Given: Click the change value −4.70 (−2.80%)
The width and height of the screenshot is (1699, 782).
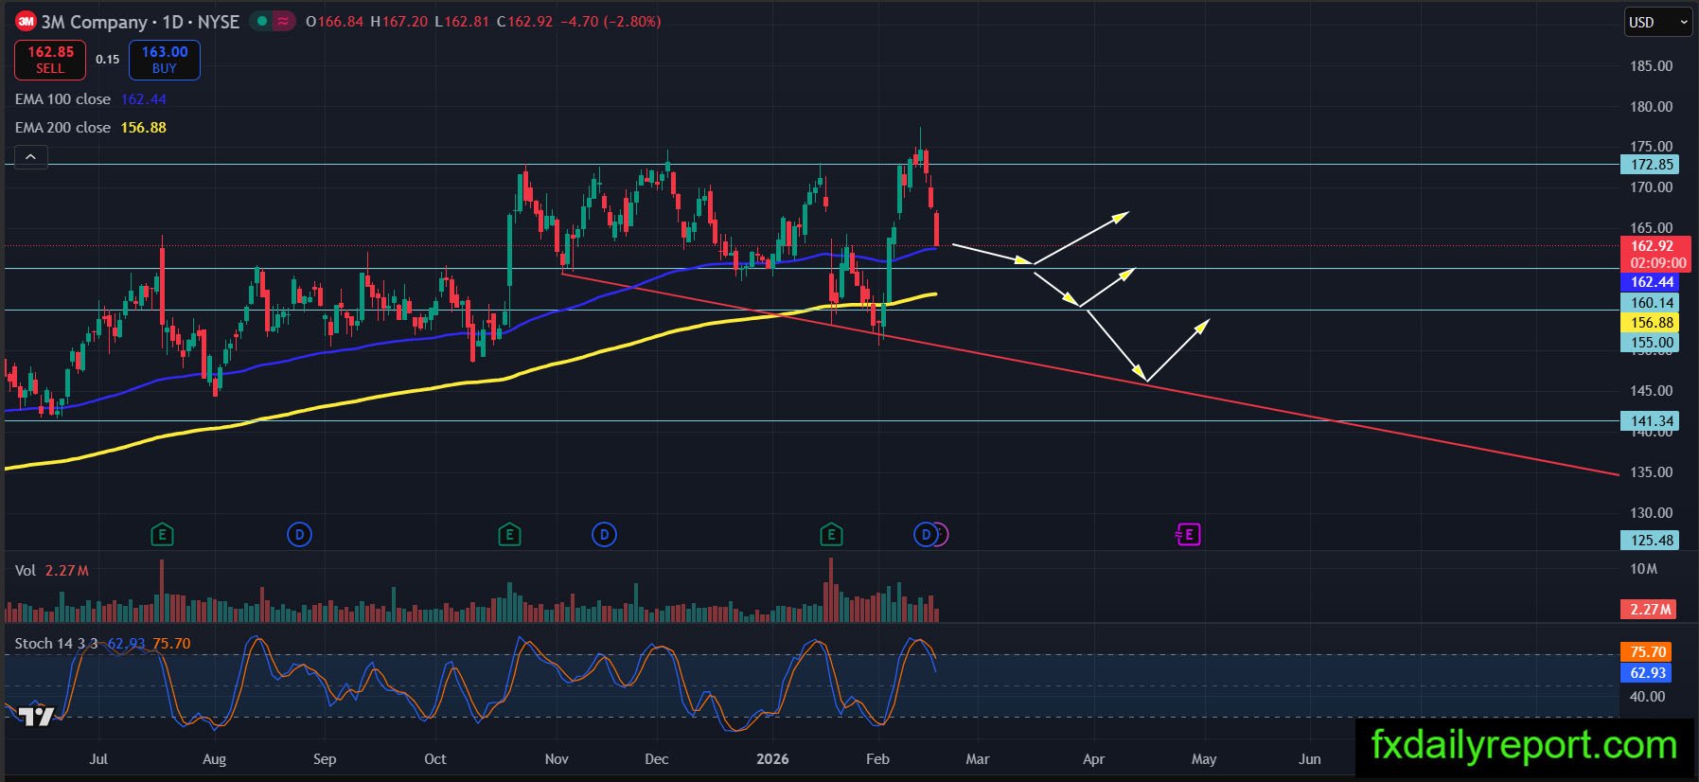Looking at the screenshot, I should click(611, 21).
